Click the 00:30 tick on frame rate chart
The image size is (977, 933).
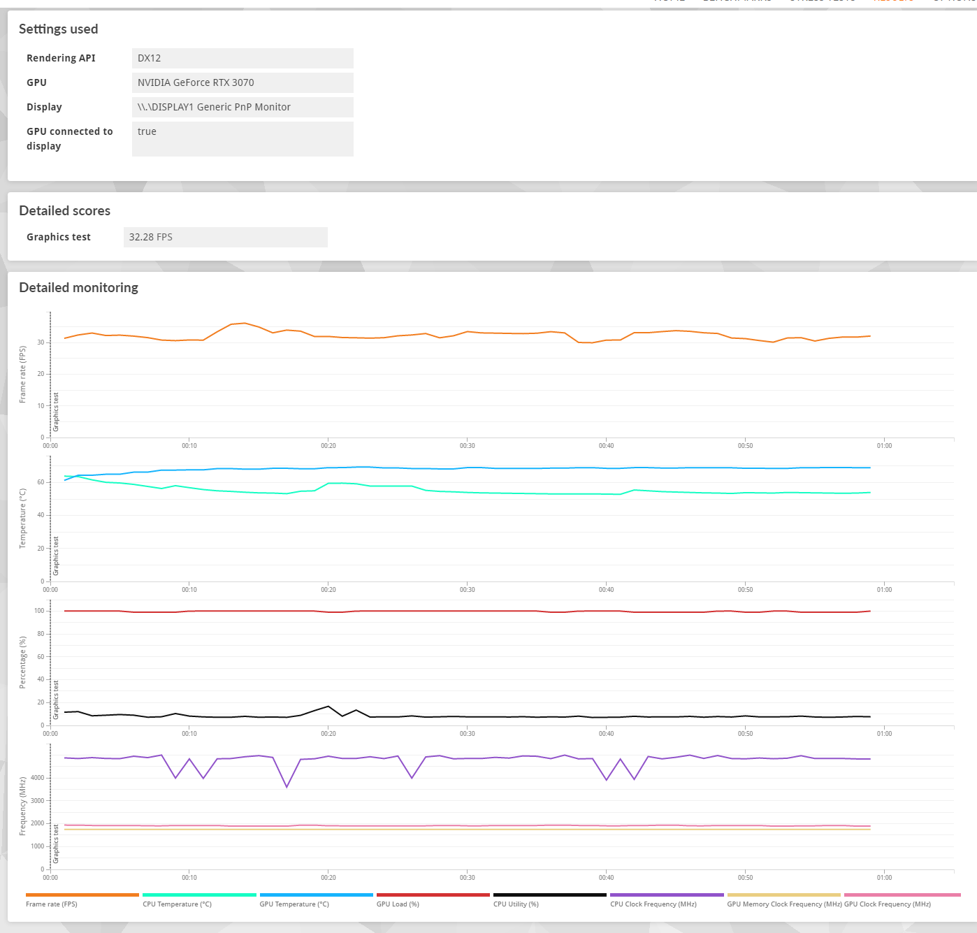[468, 445]
